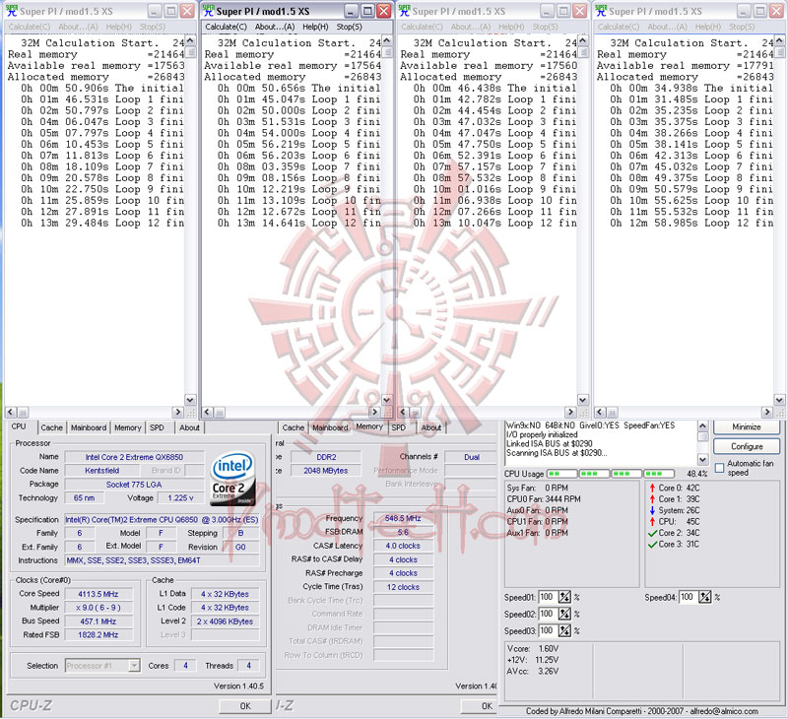
Task: Click the memory Frequency value 548.5 MHz
Action: [403, 518]
